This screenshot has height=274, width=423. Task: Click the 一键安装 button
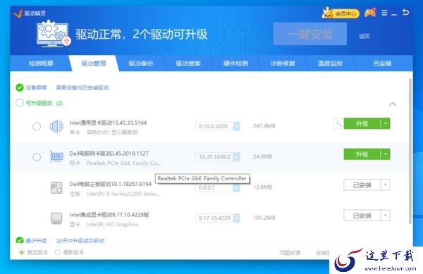[x=310, y=34]
